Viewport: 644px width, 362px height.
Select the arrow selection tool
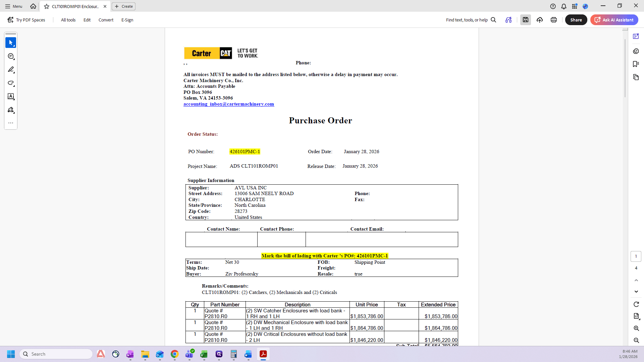tap(11, 43)
